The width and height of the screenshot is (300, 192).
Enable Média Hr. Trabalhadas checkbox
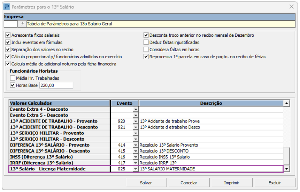tap(13, 78)
